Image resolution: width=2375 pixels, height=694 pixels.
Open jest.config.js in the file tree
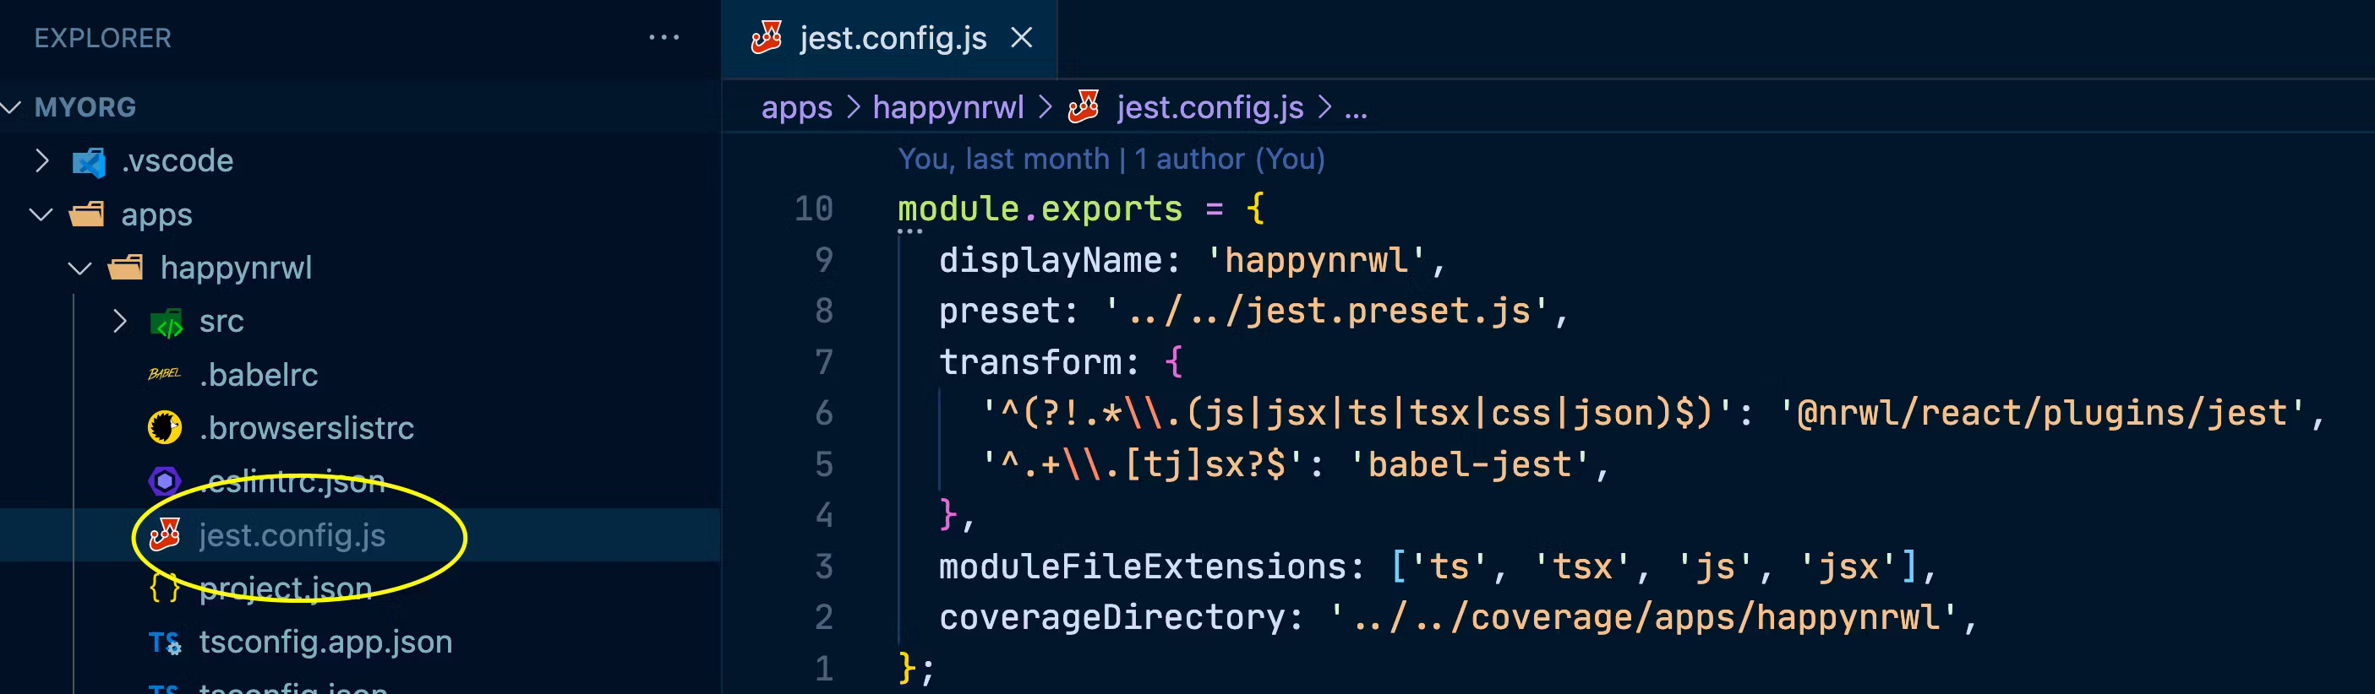(x=292, y=534)
